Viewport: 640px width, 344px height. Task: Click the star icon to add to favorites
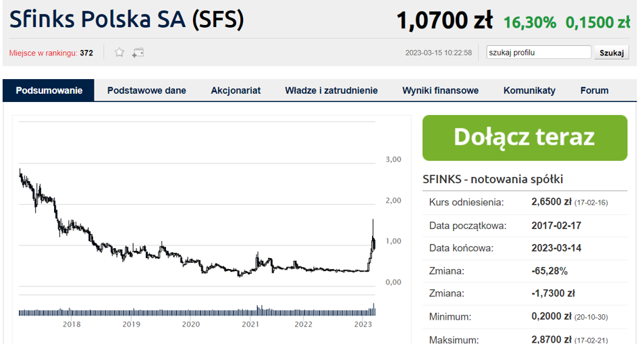[119, 52]
